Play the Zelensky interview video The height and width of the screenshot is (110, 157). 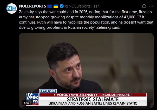(x=86, y=70)
